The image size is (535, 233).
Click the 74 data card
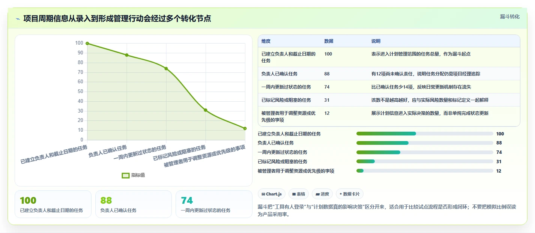click(x=214, y=204)
